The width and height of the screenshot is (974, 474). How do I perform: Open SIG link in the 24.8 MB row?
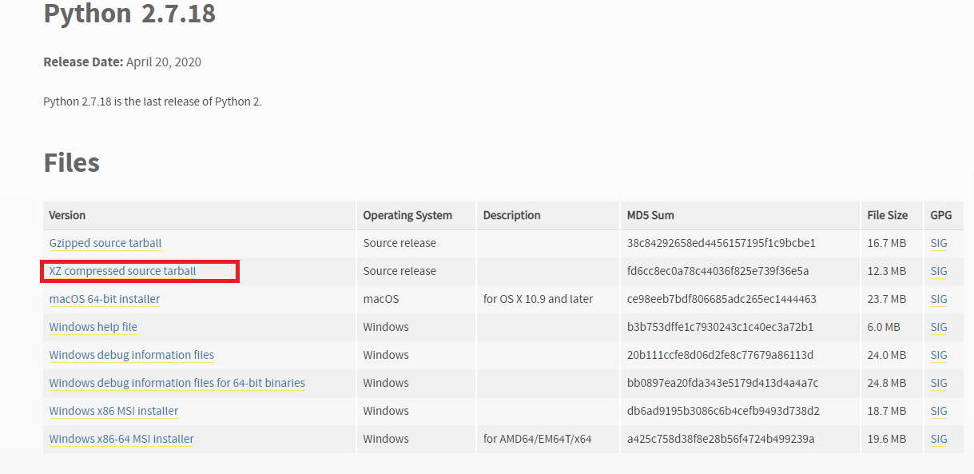tap(939, 383)
